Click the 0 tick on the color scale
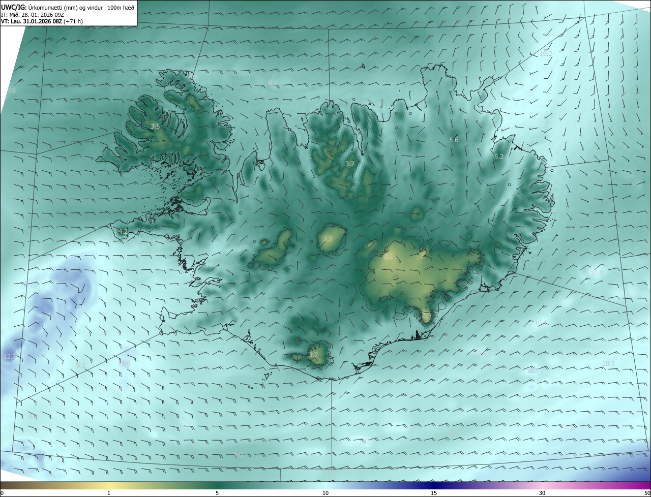Screen dimensions: 651x497 (x=2, y=493)
